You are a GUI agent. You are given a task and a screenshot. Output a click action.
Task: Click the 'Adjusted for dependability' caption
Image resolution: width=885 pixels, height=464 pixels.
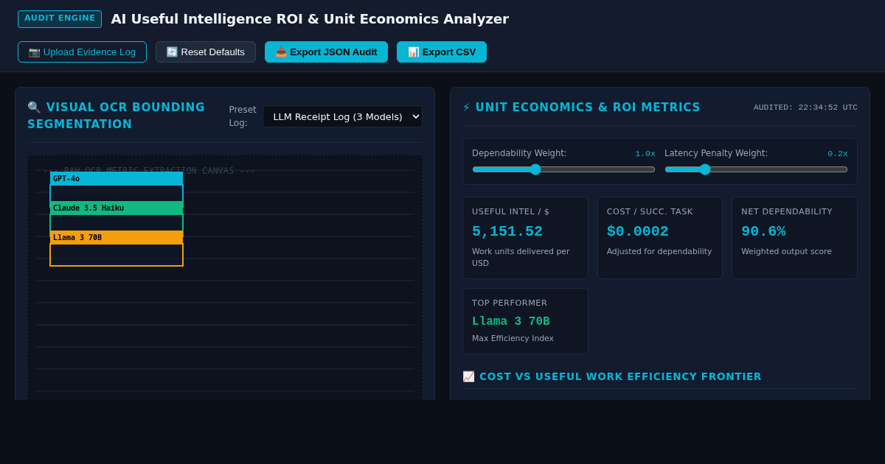coord(659,251)
